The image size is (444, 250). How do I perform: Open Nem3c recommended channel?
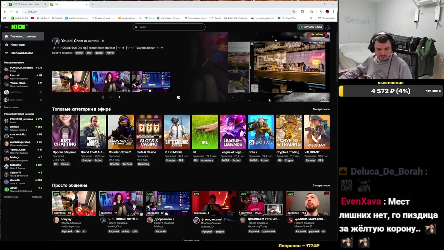[x=23, y=128]
